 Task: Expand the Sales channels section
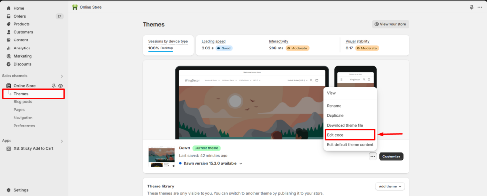point(62,76)
